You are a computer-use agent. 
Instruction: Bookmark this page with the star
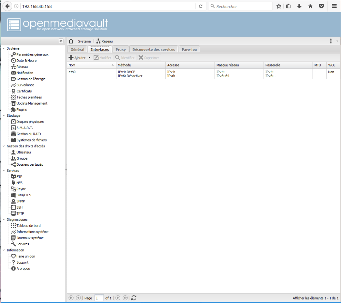click(278, 6)
